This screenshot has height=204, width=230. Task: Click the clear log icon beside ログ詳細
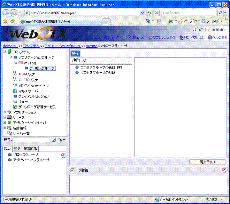(224, 170)
